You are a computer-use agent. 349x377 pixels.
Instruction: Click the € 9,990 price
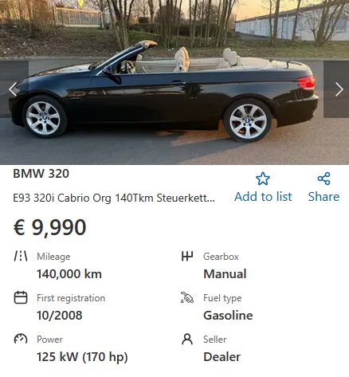pyautogui.click(x=49, y=227)
